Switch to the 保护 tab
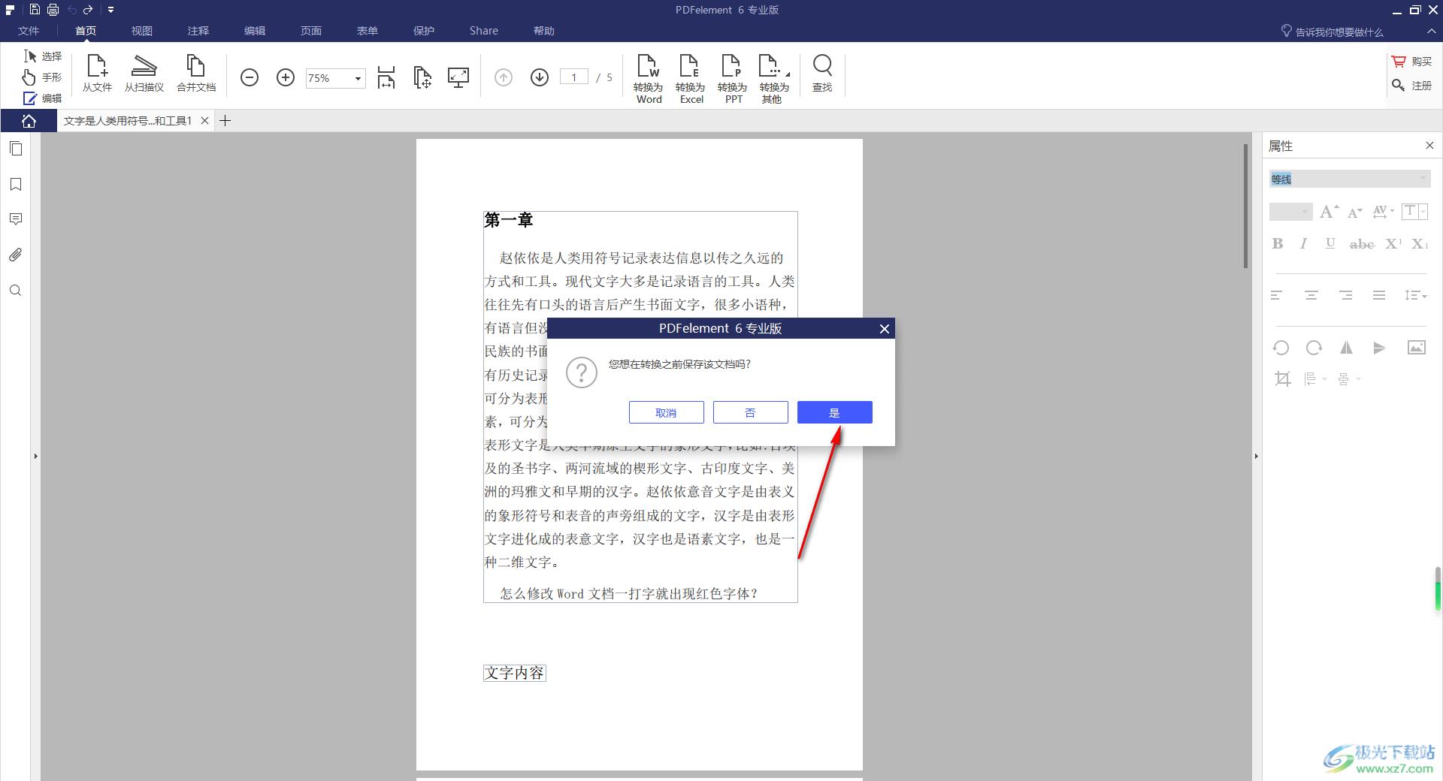Viewport: 1443px width, 781px height. (x=424, y=31)
